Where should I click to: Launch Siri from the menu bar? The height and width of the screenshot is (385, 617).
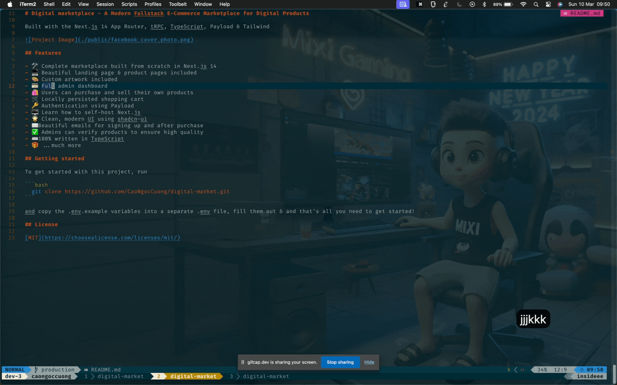click(x=560, y=4)
